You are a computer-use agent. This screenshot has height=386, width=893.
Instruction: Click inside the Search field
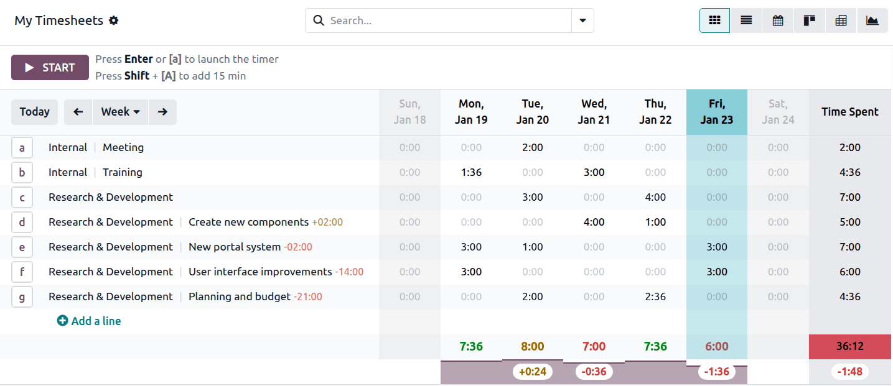[436, 20]
